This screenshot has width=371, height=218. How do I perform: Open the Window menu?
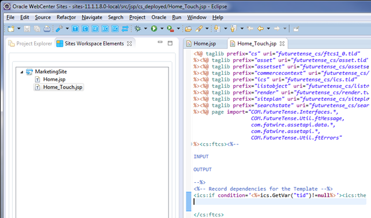coord(197,17)
